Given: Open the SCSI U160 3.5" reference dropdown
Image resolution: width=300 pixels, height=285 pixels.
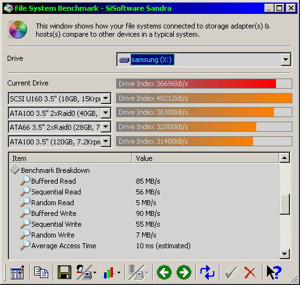Looking at the screenshot, I should 106,98.
